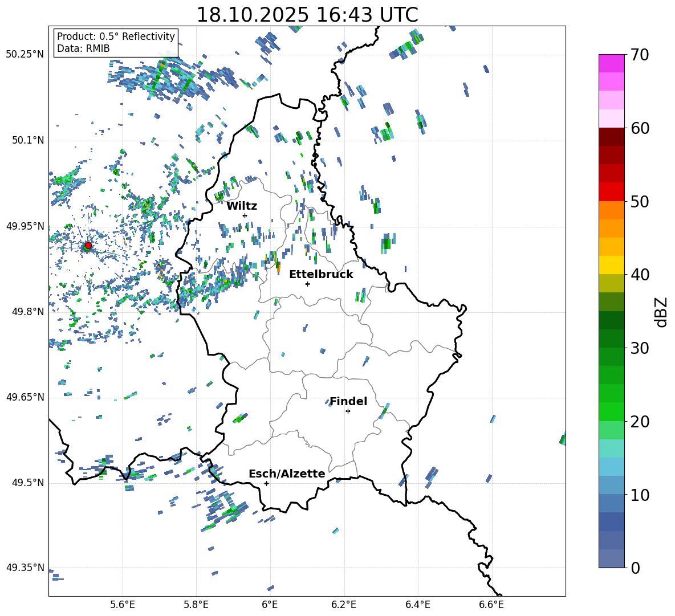Image resolution: width=675 pixels, height=616 pixels.
Task: Click the Ettelbruck station cross marker
Action: pos(307,284)
